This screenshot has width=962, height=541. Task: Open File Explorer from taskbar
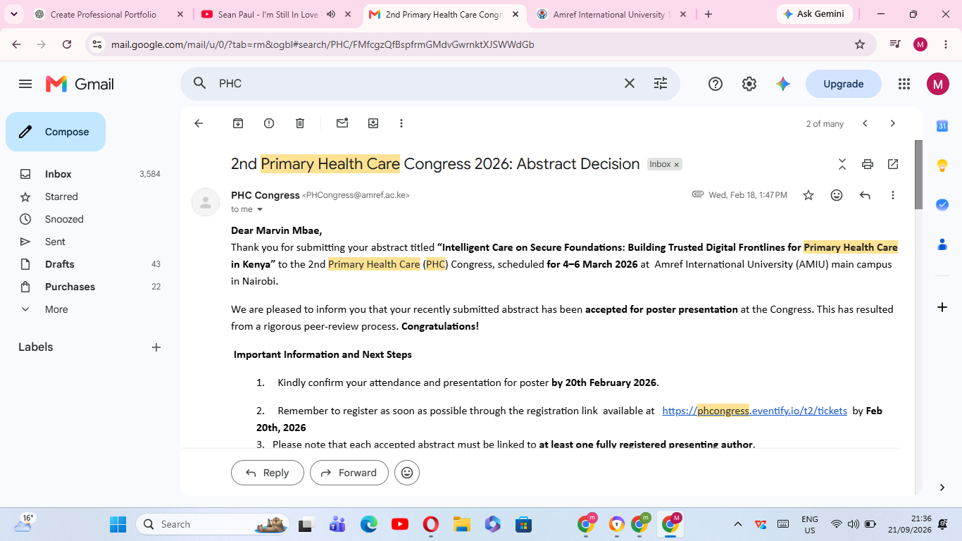point(461,524)
